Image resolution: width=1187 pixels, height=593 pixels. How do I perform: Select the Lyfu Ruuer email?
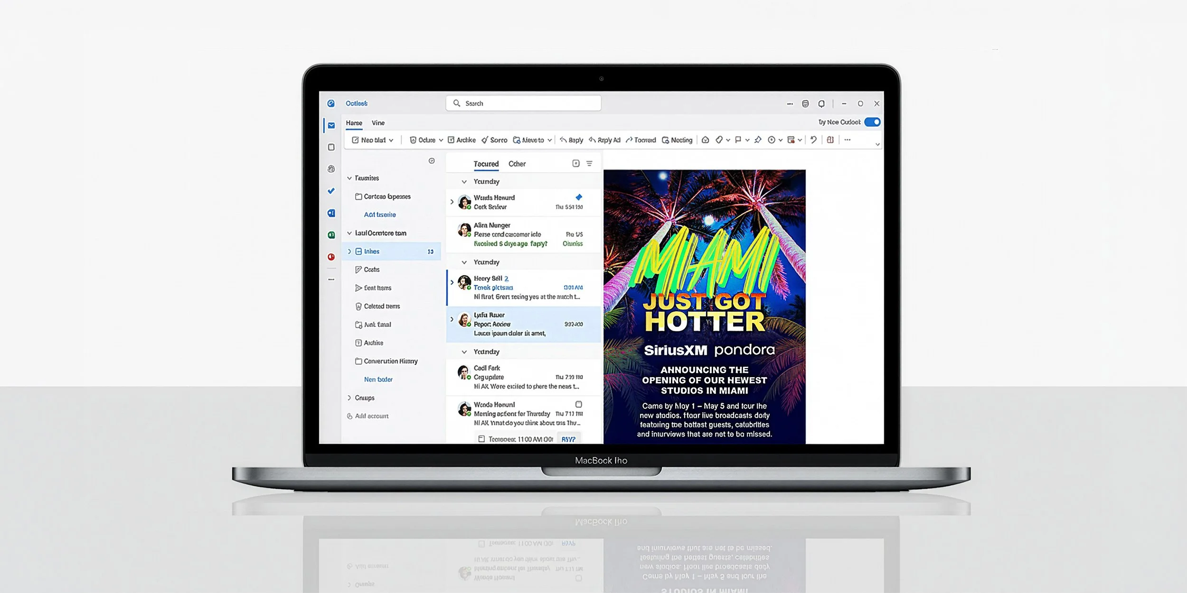[x=523, y=324]
